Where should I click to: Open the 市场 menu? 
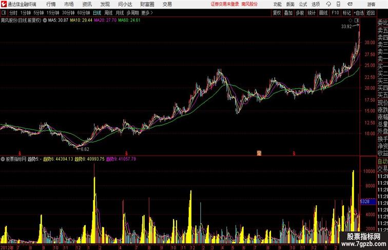click(69, 4)
